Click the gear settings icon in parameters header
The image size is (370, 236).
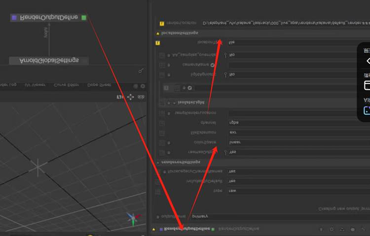[x=332, y=229]
